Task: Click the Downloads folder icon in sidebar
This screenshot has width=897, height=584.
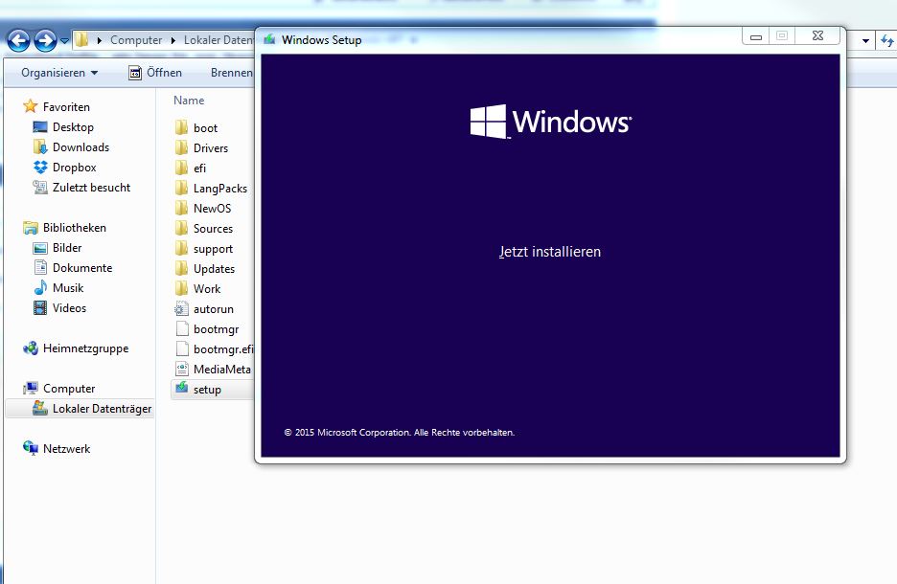Action: (x=40, y=146)
